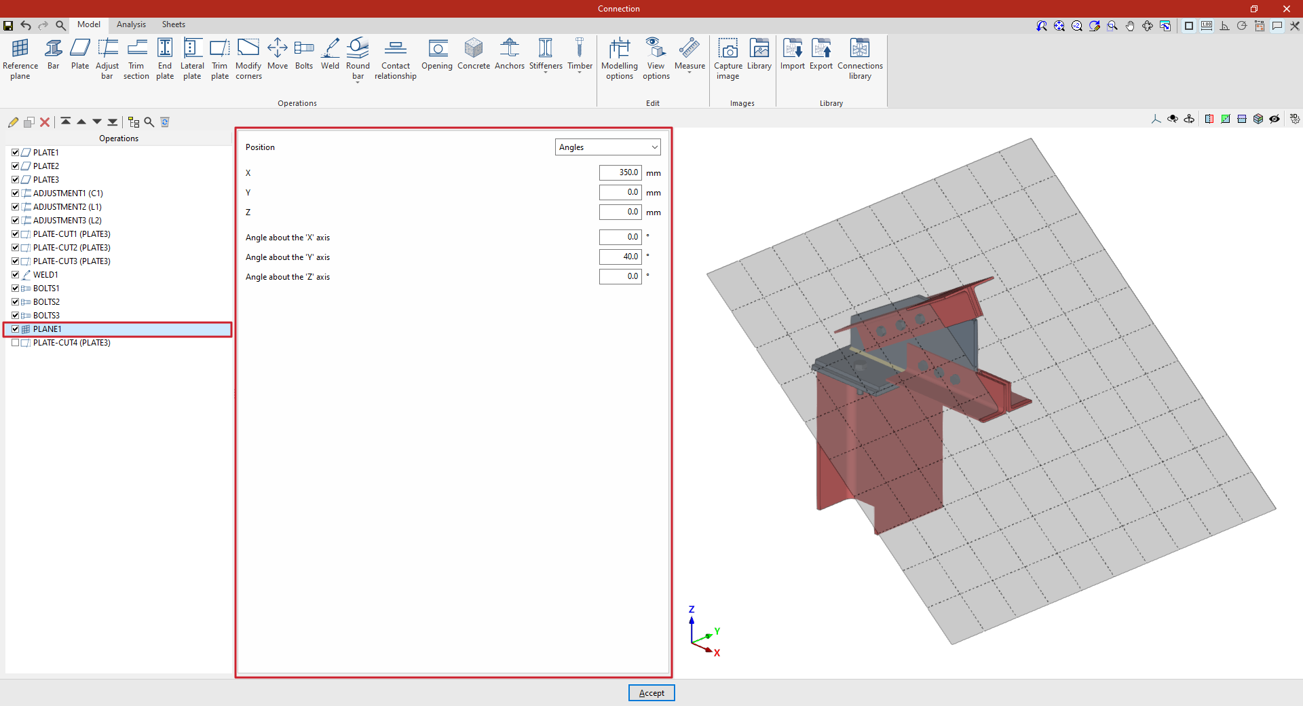Viewport: 1303px width, 706px height.
Task: Open the Position Angles dropdown
Action: (x=607, y=147)
